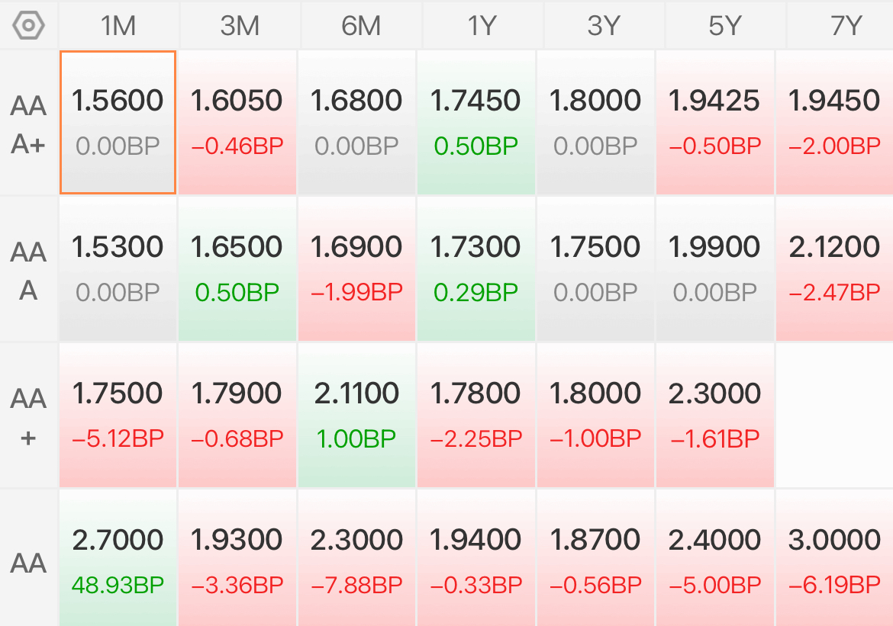Select the 1M column header
Viewport: 893px width, 626px height.
[118, 26]
